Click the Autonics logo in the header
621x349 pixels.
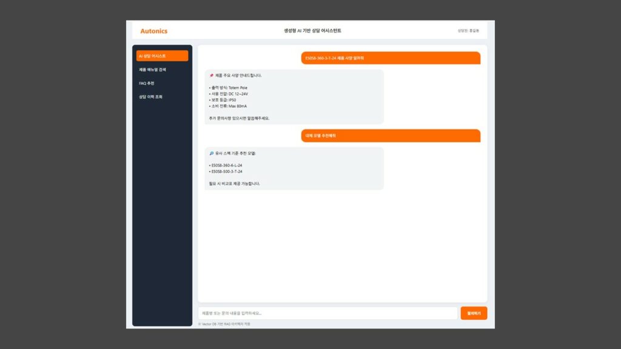pyautogui.click(x=153, y=31)
